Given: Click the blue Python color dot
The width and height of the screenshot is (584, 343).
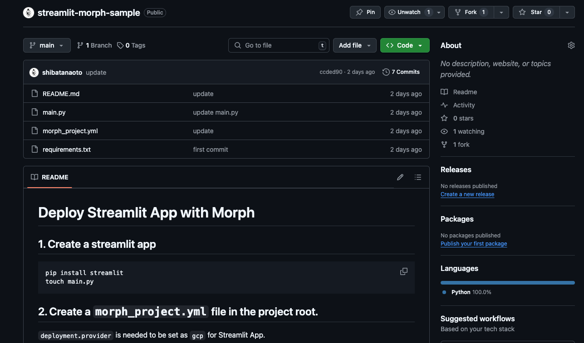Looking at the screenshot, I should [444, 292].
